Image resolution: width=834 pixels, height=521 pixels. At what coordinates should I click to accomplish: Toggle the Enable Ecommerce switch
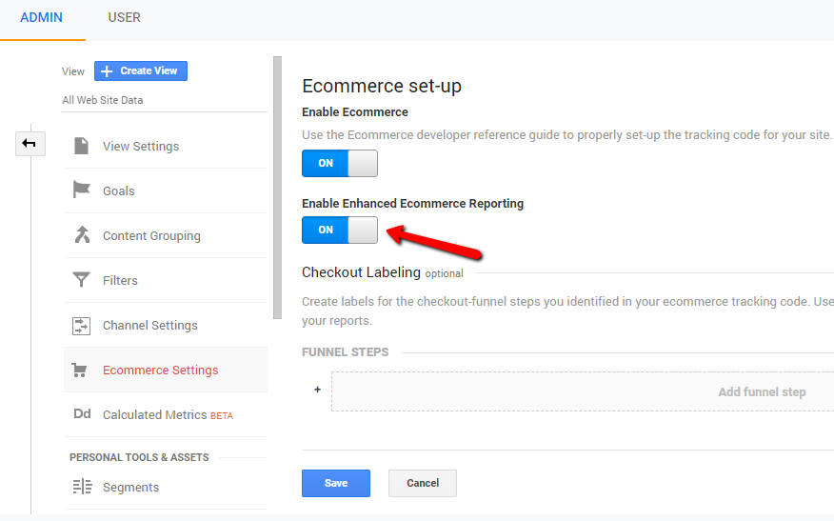340,164
